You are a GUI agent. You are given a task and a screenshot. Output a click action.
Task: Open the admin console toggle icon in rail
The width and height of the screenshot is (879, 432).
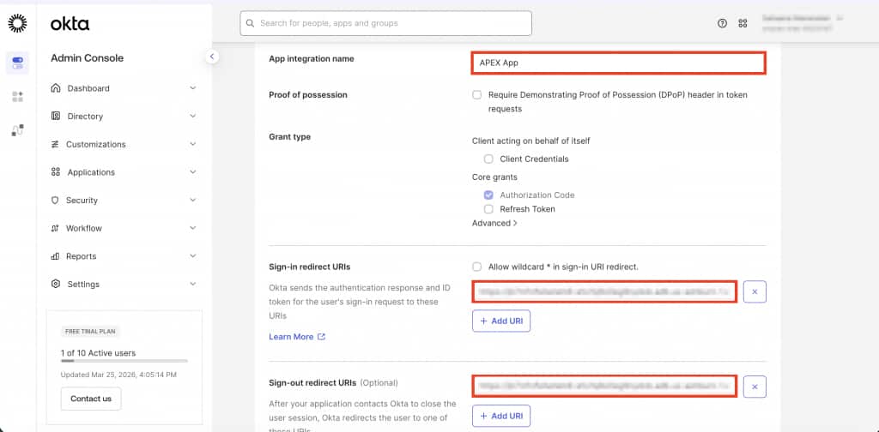(x=17, y=63)
